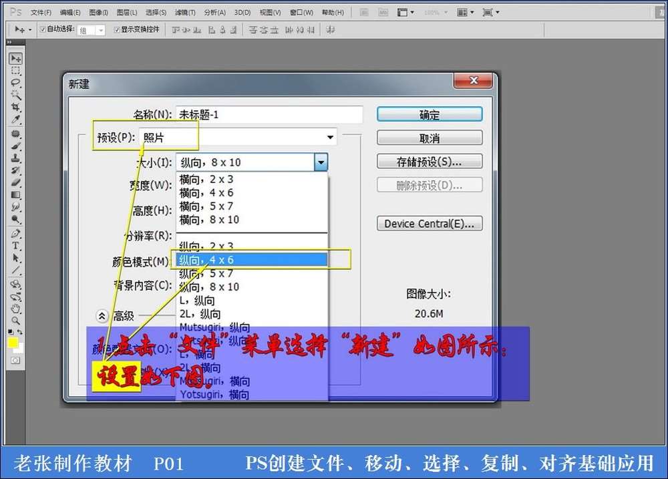Reset default foreground and background colors
Screen dimensions: 668x479
pyautogui.click(x=11, y=331)
